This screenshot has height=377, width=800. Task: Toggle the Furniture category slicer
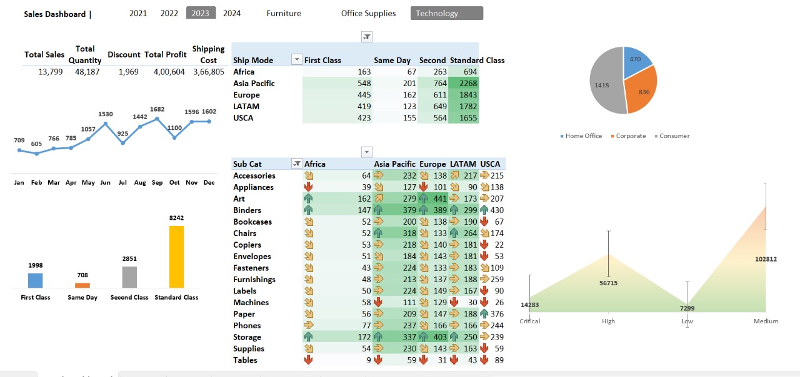284,13
